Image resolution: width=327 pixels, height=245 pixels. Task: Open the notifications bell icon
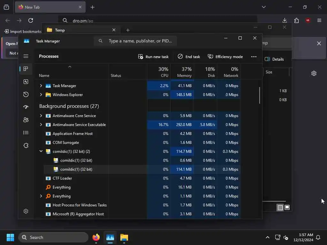pos(318,237)
